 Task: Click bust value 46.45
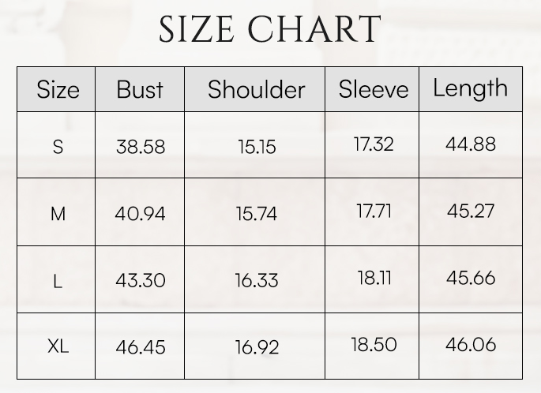[141, 346]
